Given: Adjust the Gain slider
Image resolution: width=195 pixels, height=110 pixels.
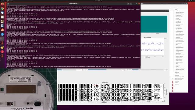Looking at the screenshot, I should tap(104, 70).
